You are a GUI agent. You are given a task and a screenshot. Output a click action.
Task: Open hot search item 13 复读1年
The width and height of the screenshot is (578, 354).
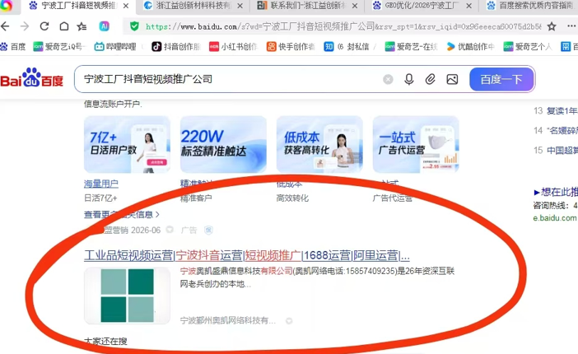point(555,110)
